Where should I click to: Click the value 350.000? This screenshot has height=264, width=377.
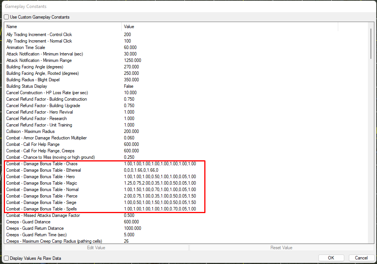[132, 80]
